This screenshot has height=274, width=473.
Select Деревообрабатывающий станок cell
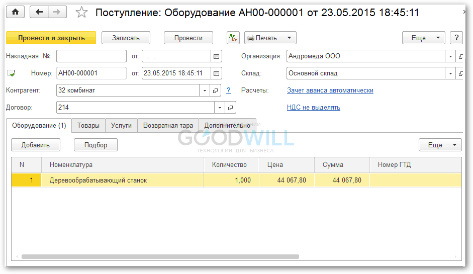(x=123, y=180)
